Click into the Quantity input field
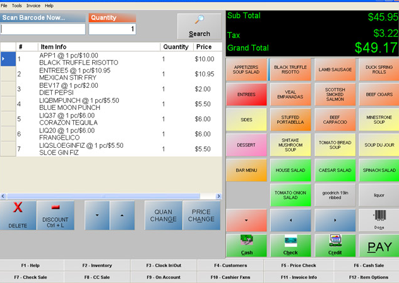The width and height of the screenshot is (399, 283). (112, 29)
